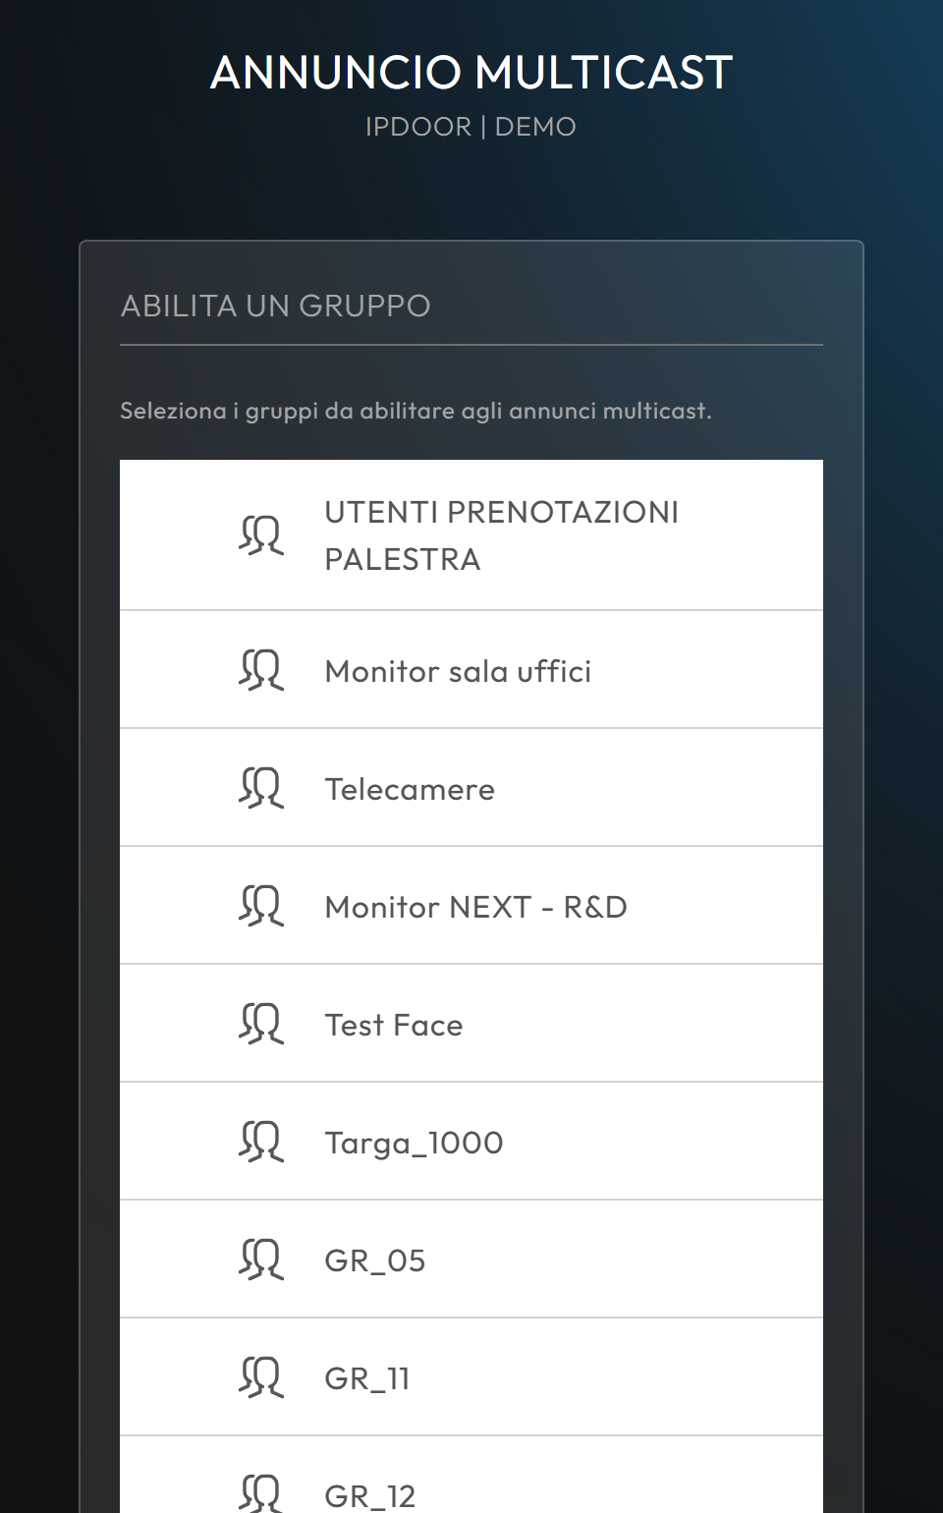943x1513 pixels.
Task: Click group icon next to Monitor NEXT - R&D
Action: (x=261, y=906)
